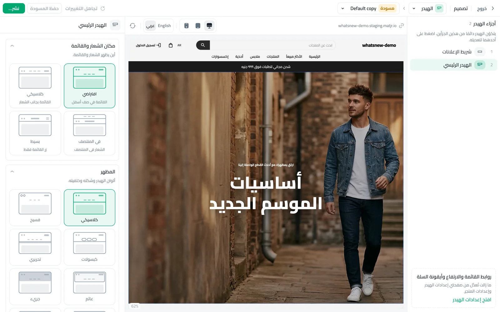Switch preview to desktop device view
Screen dimensions: 500x312
pyautogui.click(x=209, y=26)
